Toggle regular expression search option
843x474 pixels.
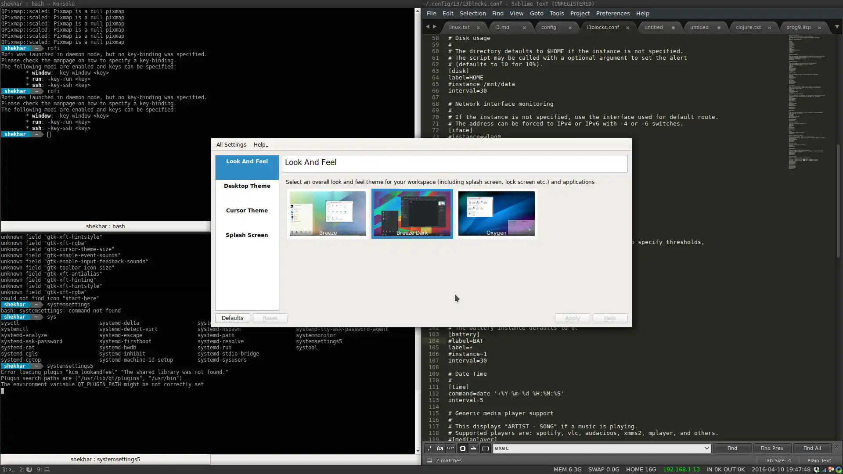point(429,448)
